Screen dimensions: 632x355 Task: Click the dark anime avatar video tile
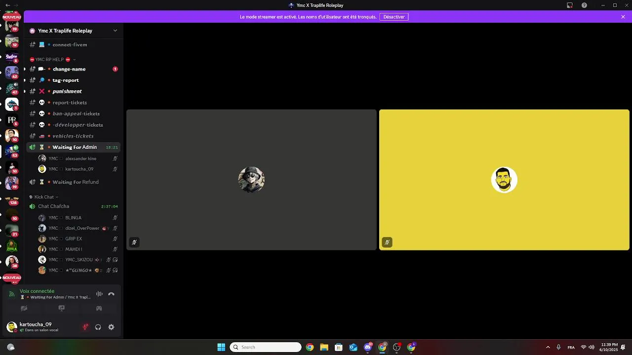(x=251, y=180)
